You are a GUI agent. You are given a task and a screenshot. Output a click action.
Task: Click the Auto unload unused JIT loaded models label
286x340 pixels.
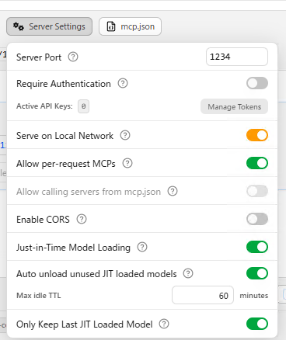coord(96,274)
